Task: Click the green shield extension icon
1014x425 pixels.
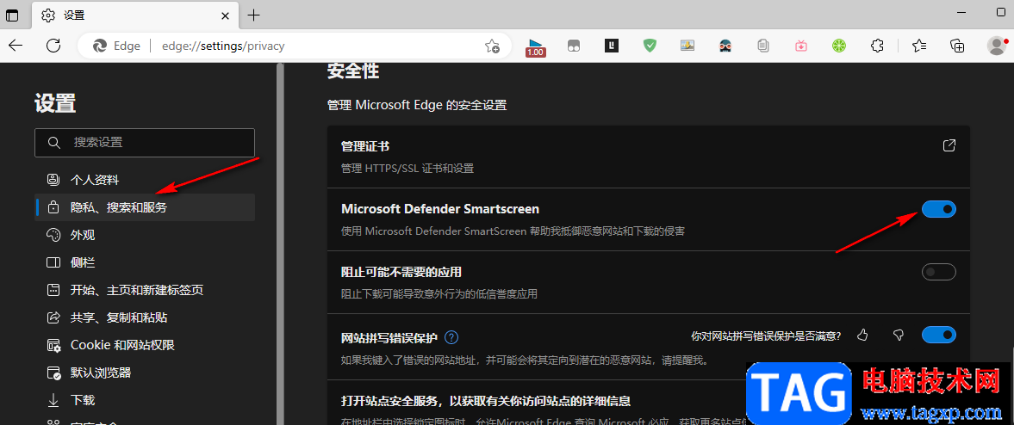Action: (x=650, y=46)
